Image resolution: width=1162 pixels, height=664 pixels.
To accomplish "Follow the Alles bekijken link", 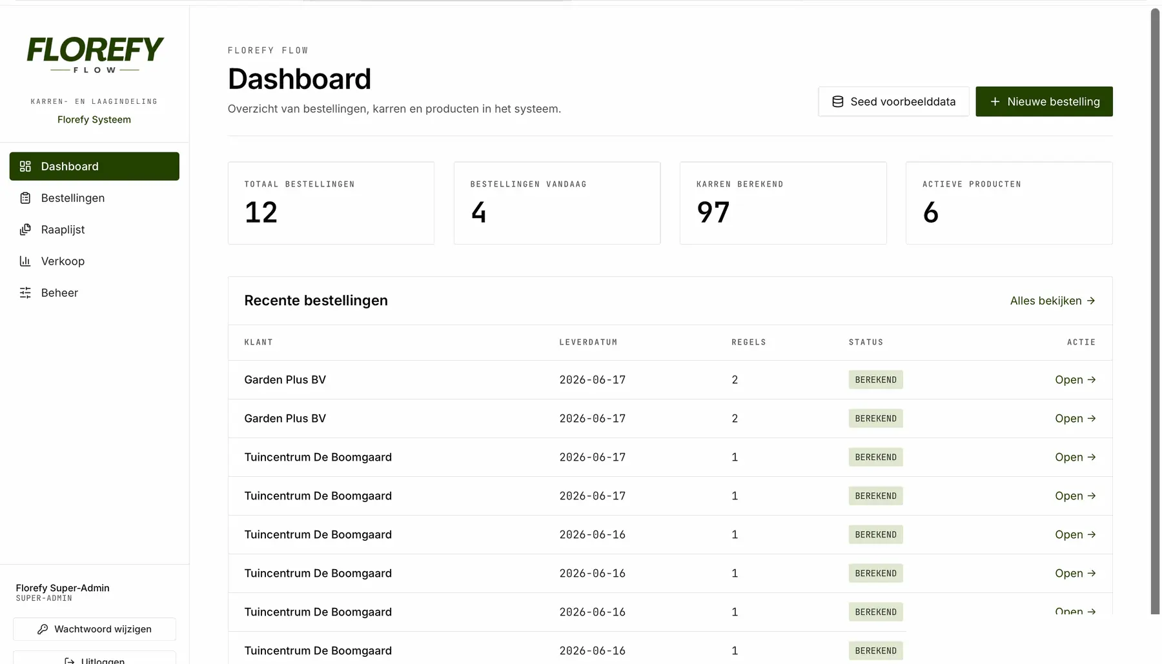I will coord(1052,301).
